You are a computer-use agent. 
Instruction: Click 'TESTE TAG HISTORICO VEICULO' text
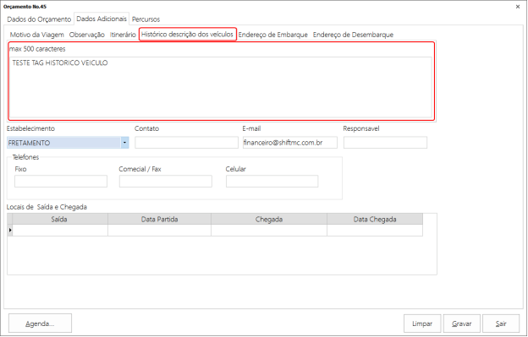pos(60,63)
